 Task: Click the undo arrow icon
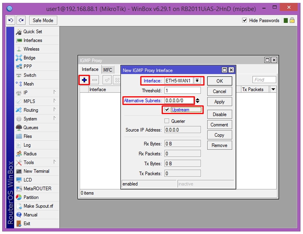11,20
